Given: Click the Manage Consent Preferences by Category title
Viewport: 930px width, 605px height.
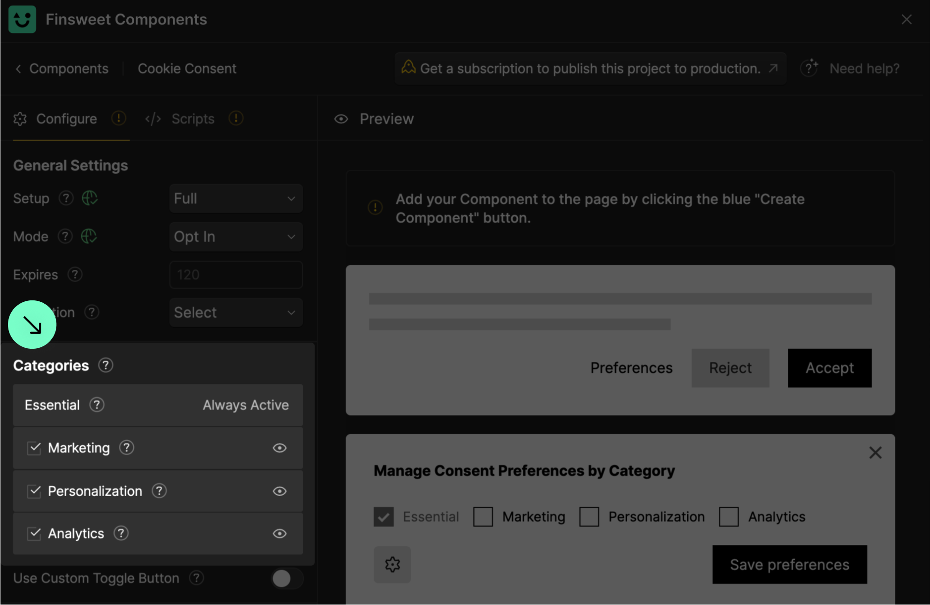Looking at the screenshot, I should tap(524, 471).
